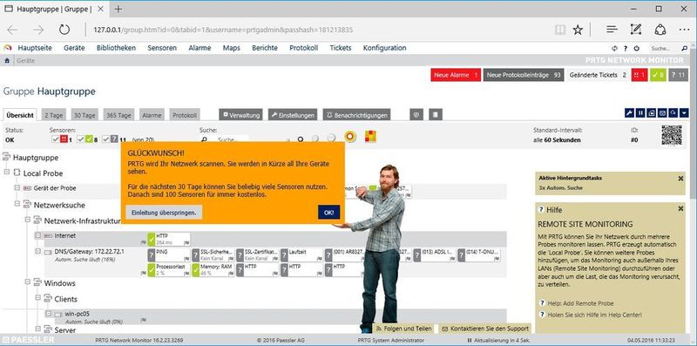Click the blue pause monitoring icon
697x346 pixels.
click(640, 113)
